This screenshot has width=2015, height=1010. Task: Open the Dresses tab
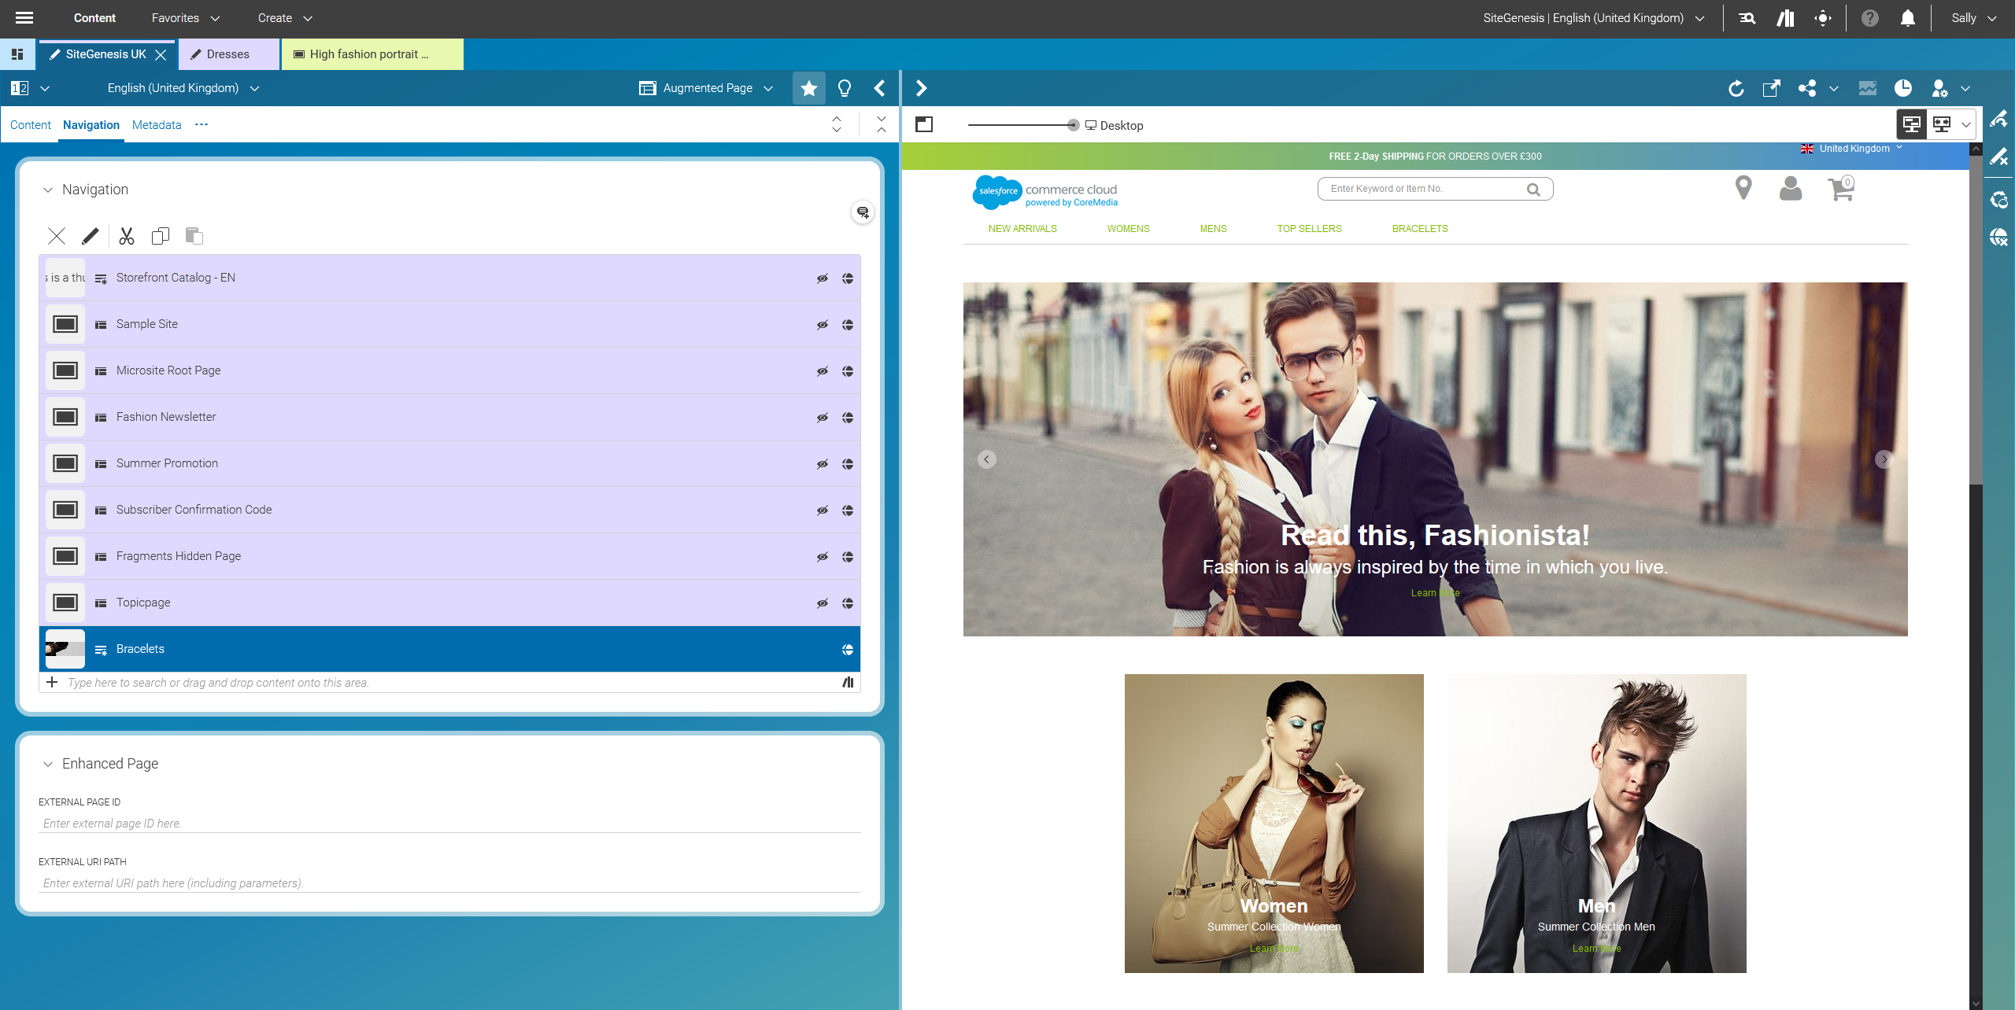[x=227, y=54]
